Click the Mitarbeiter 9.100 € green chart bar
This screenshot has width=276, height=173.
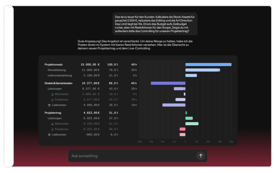click(x=192, y=124)
